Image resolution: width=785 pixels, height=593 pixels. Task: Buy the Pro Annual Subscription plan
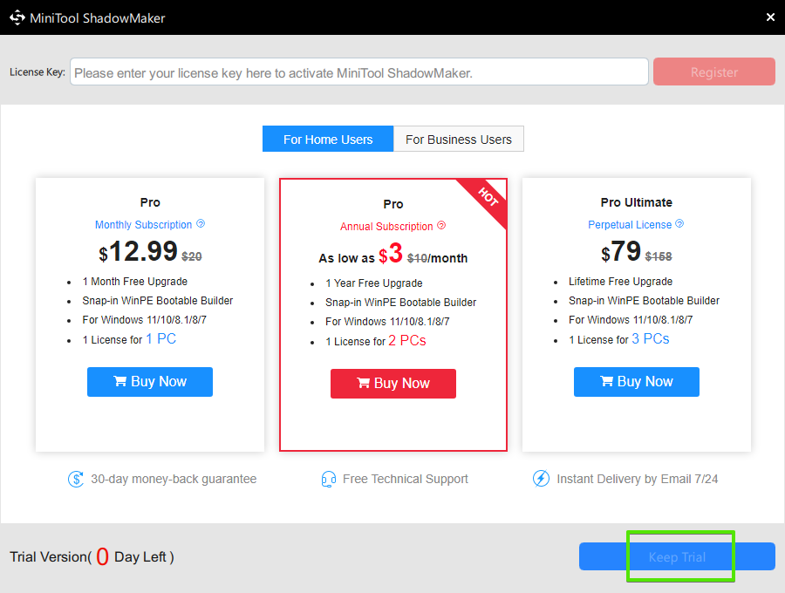(393, 384)
